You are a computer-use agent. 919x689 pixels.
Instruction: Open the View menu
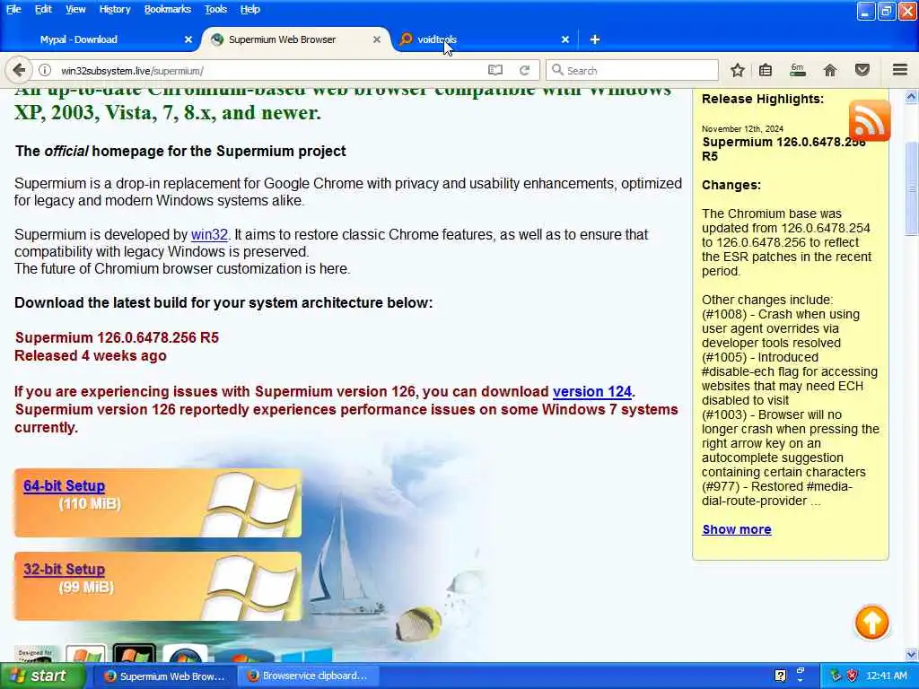(x=75, y=9)
